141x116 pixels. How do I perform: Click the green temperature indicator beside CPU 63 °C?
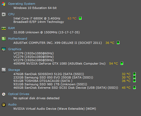click(80, 18)
